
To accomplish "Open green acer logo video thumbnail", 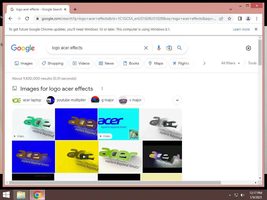I will 33,124.
